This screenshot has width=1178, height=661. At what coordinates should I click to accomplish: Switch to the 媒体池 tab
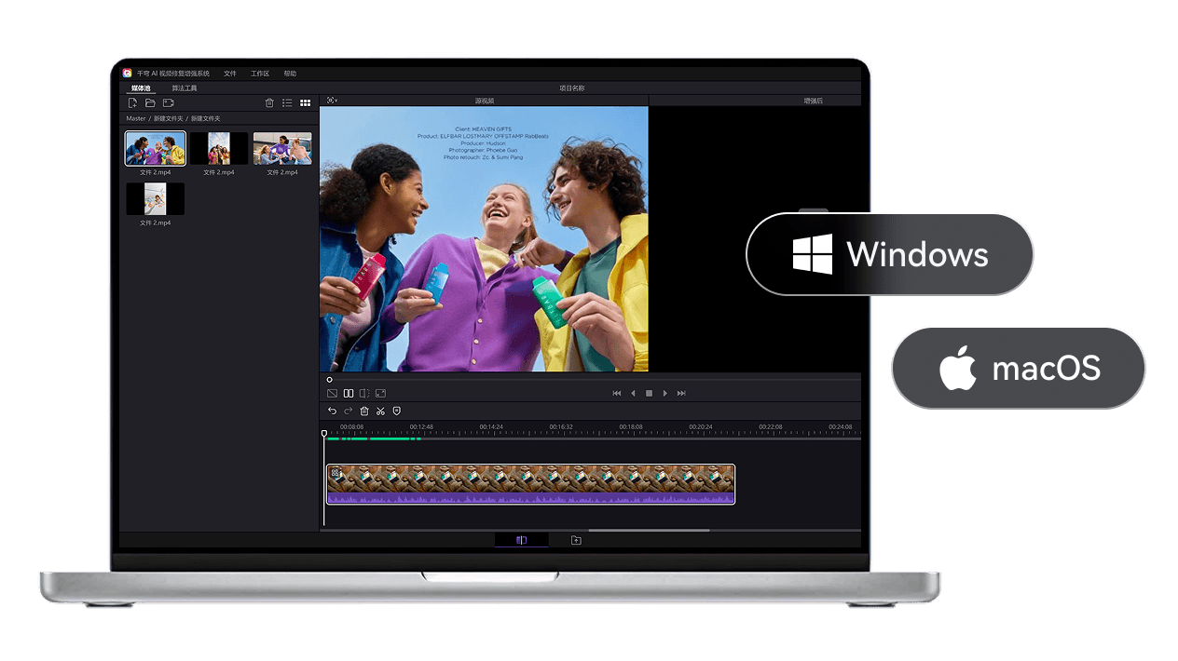click(141, 88)
